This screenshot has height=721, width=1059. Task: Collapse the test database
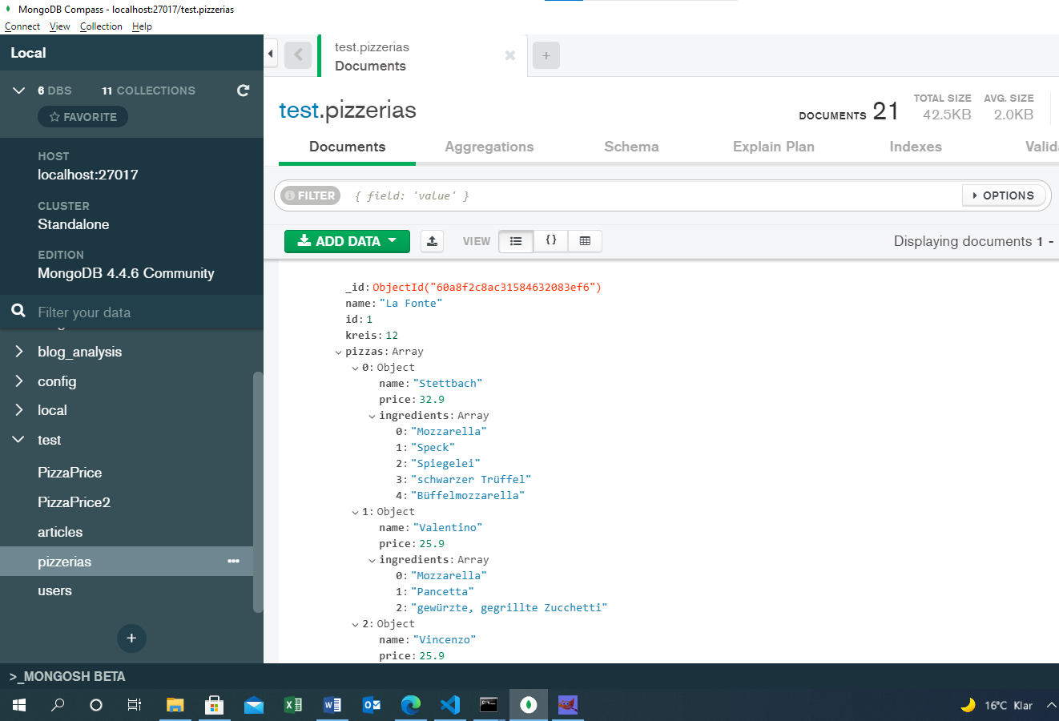(x=19, y=440)
